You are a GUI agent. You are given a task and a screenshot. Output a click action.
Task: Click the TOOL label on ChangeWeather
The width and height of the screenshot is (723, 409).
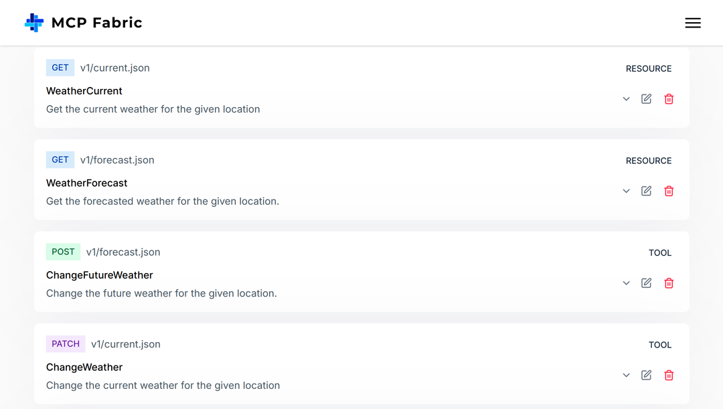click(x=660, y=345)
